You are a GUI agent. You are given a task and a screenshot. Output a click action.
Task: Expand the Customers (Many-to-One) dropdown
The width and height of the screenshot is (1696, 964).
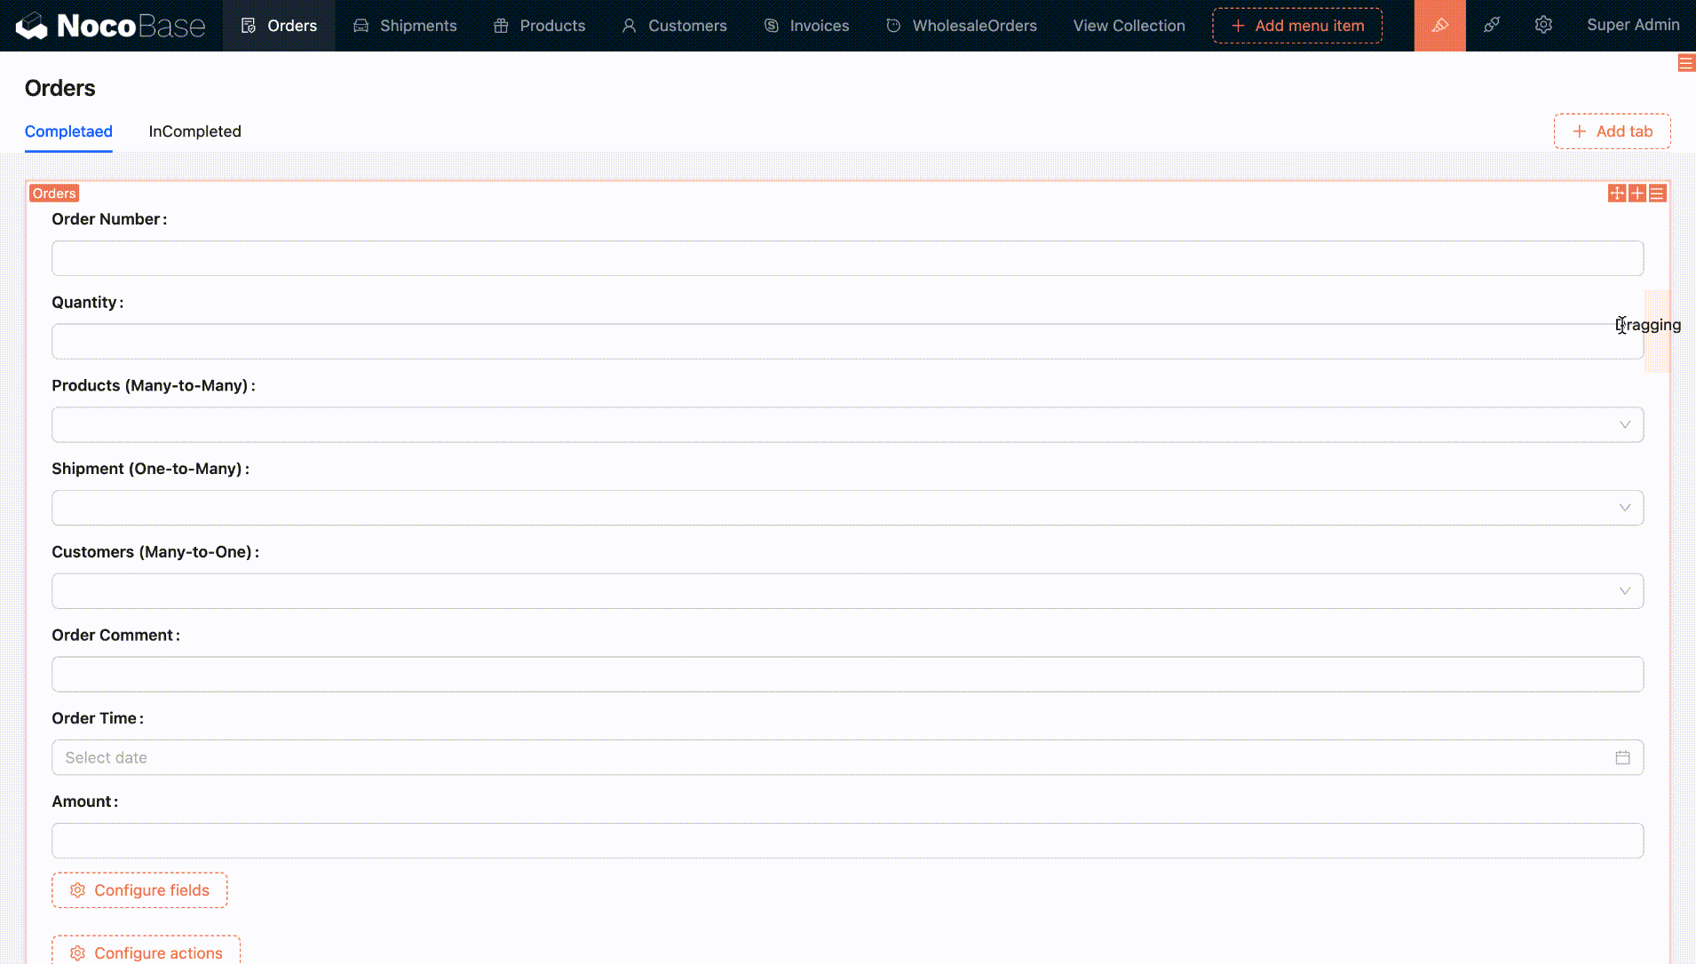(1624, 591)
